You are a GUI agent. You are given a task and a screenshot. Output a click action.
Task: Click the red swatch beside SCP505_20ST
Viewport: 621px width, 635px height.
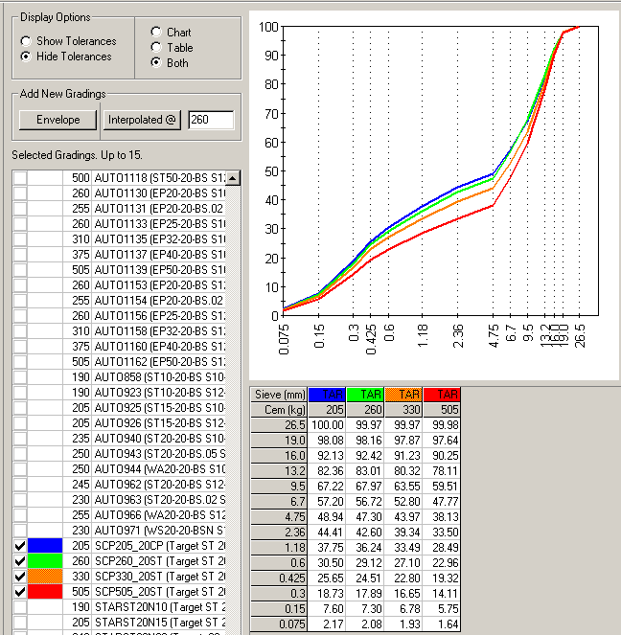click(x=45, y=591)
